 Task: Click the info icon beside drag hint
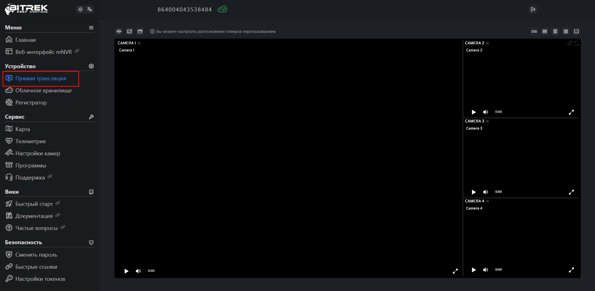[x=152, y=31]
